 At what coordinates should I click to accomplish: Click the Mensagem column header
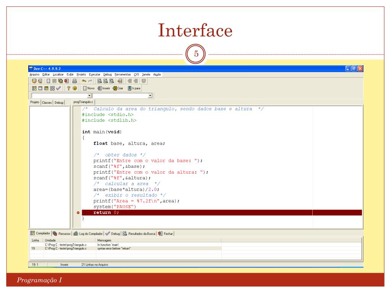(x=158, y=240)
